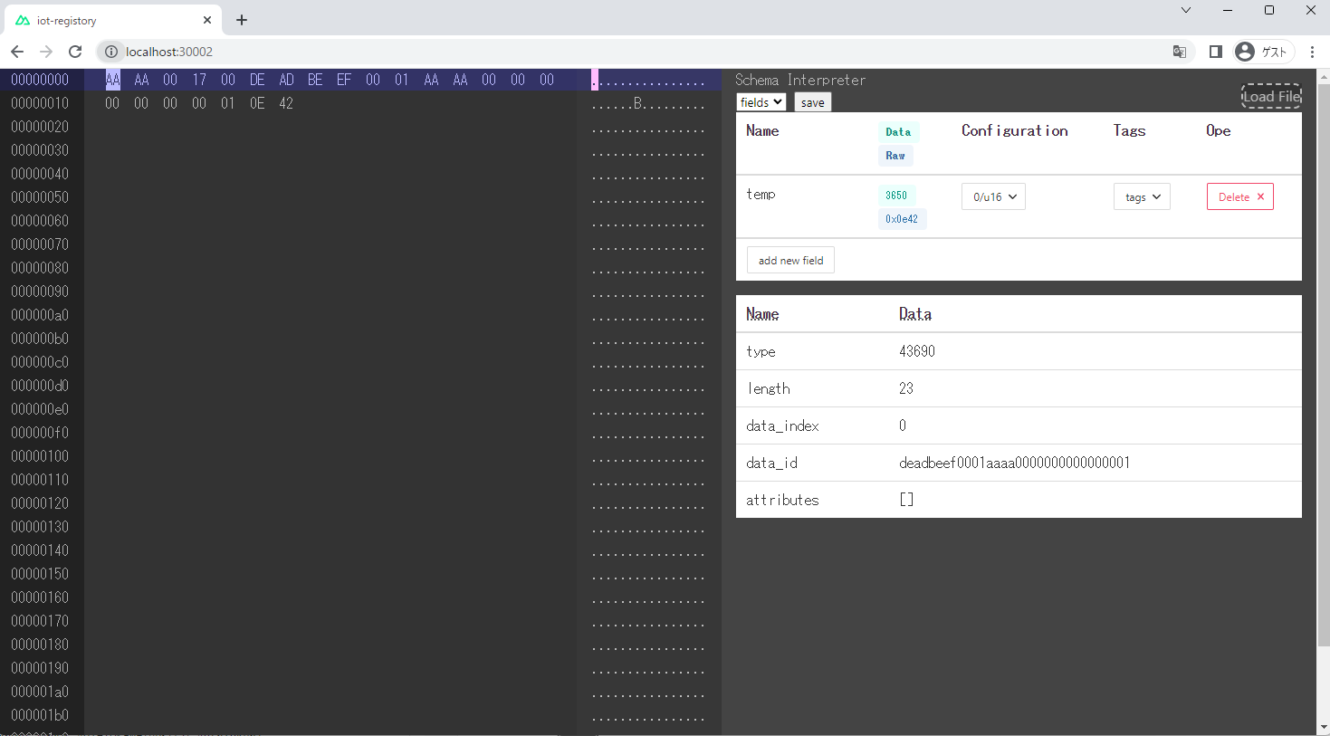1330x736 pixels.
Task: Open the guest profile menu
Action: click(1263, 52)
